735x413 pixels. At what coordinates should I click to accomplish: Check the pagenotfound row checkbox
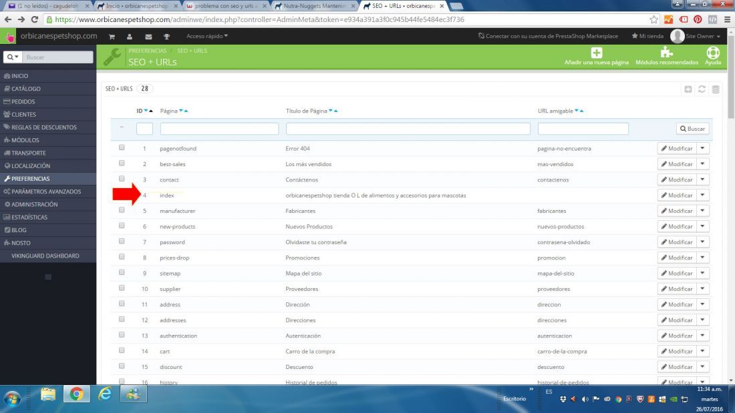pyautogui.click(x=122, y=147)
